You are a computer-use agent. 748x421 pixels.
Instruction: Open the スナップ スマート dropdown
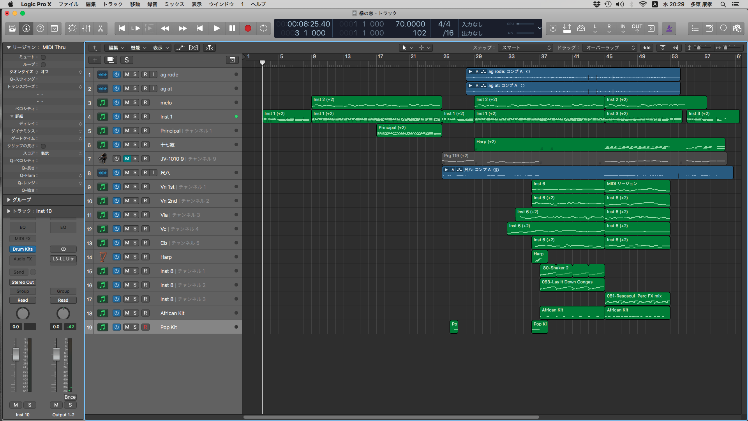(525, 48)
